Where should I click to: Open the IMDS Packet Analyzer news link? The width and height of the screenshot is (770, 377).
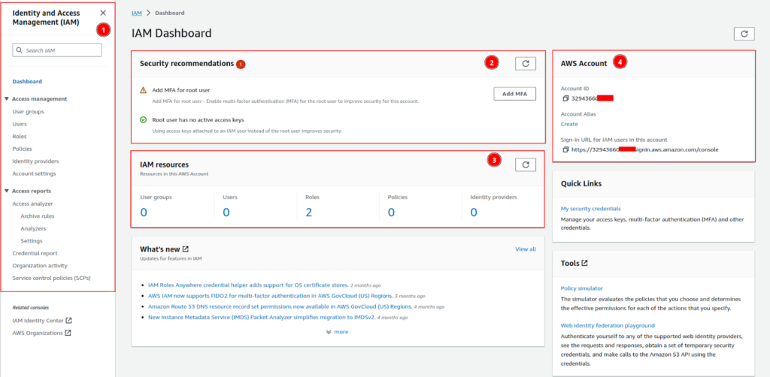(261, 317)
